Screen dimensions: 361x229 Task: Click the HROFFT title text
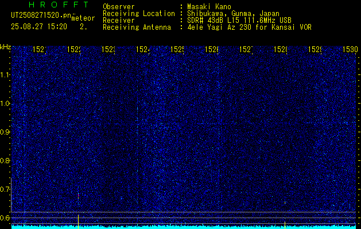59,5
